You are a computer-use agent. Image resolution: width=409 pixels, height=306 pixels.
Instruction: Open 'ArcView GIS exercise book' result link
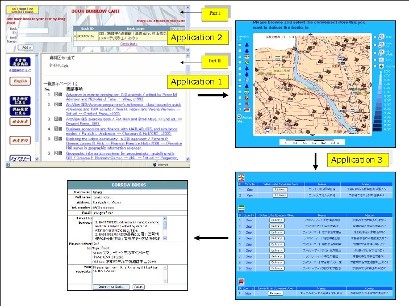[124, 121]
